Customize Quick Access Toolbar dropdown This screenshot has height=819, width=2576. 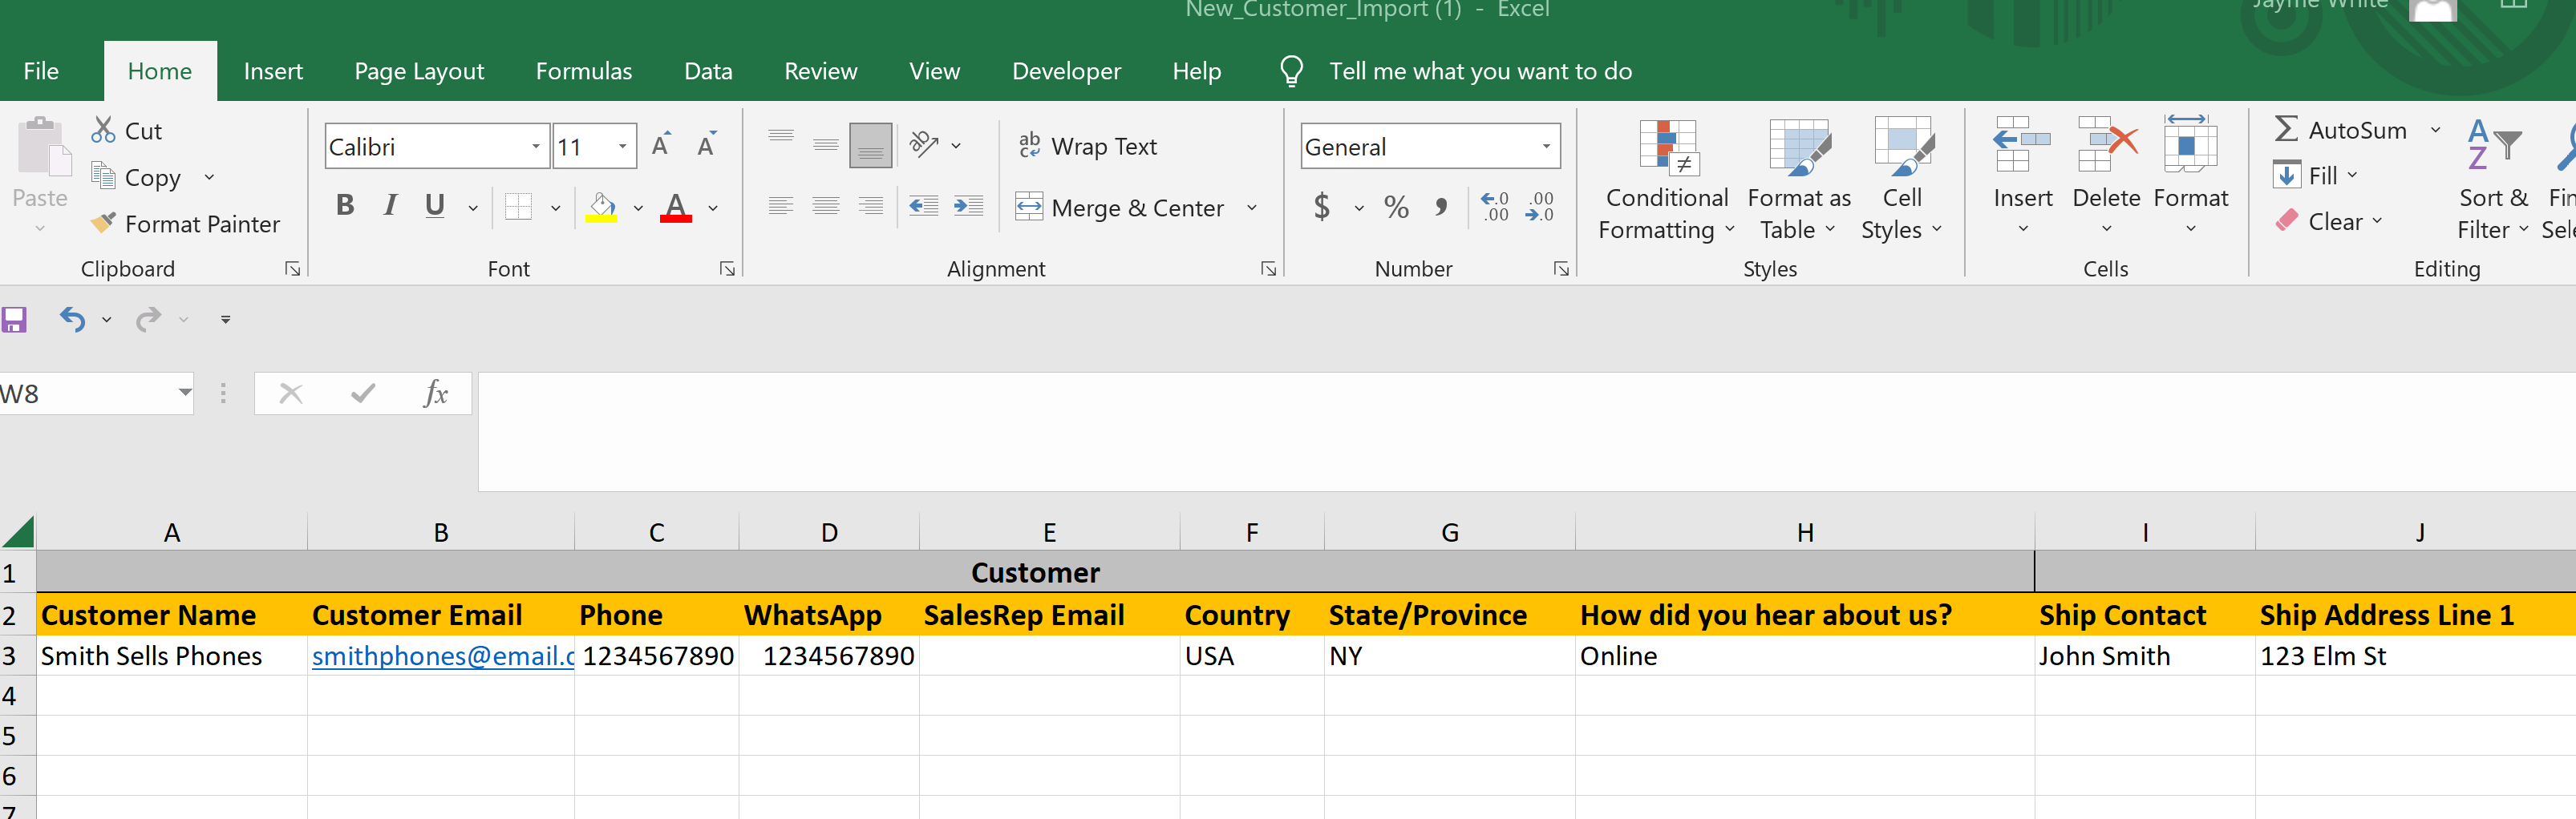(x=225, y=320)
